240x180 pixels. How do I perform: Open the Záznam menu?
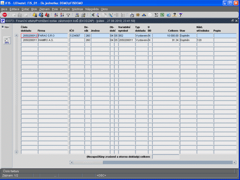44,9
